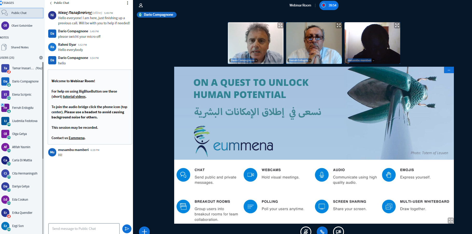Open private chat with Olani Gotsiridze
This screenshot has height=234, width=472.
(22, 26)
